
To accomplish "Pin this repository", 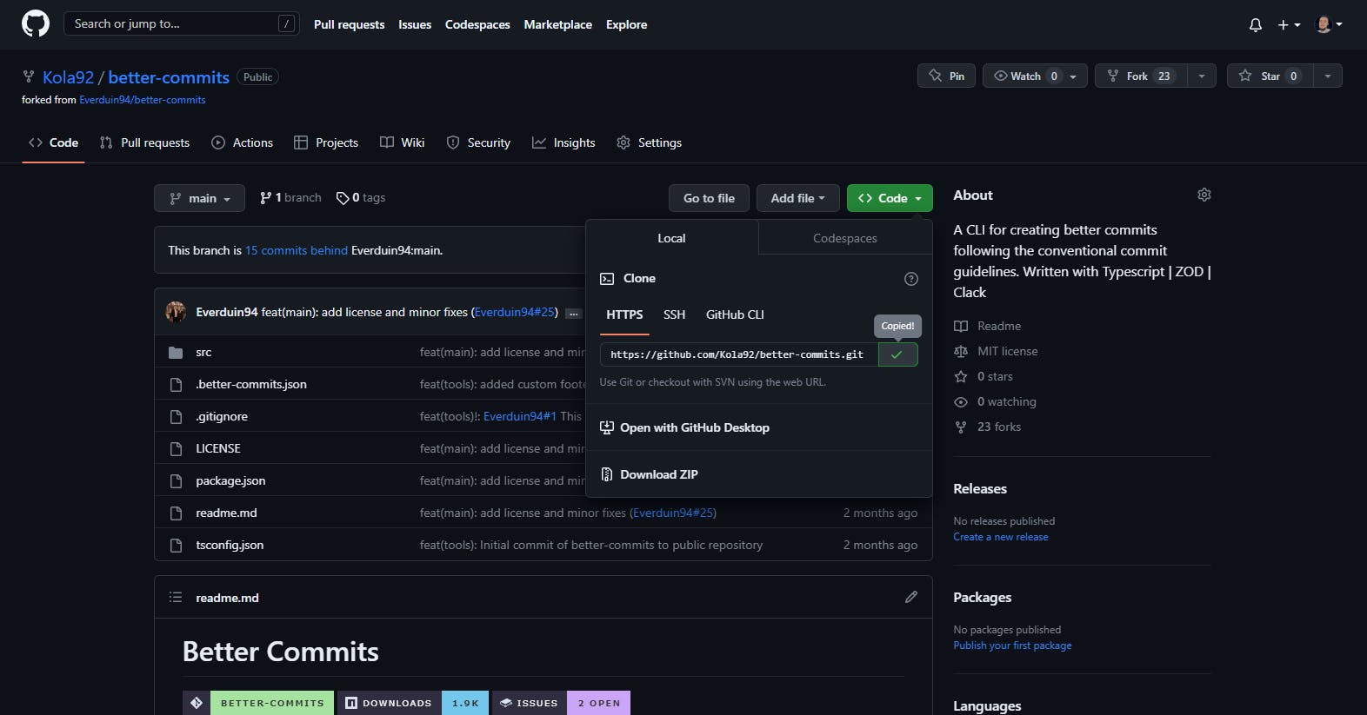I will pos(946,76).
